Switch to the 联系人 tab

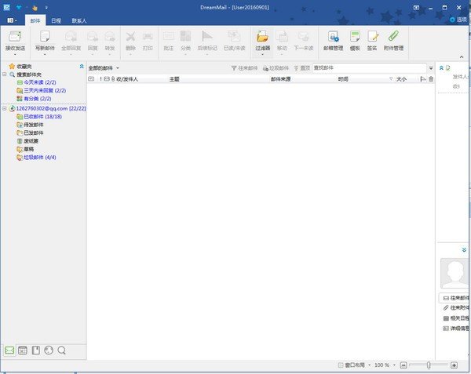point(79,20)
